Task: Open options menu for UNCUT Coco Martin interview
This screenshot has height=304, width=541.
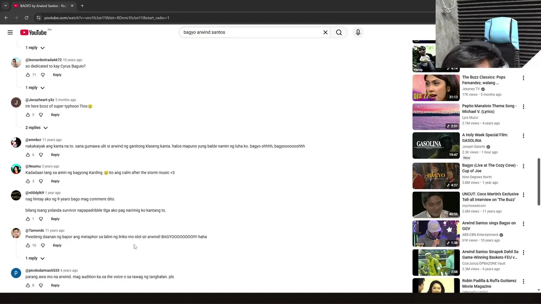Action: click(523, 195)
